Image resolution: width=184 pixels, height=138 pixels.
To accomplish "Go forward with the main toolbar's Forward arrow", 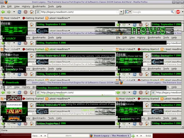I will (x=9, y=12).
